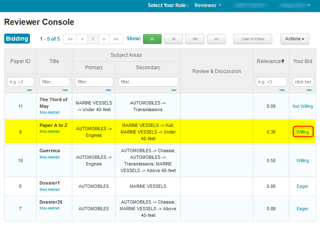Go to first page of results

click(70, 39)
